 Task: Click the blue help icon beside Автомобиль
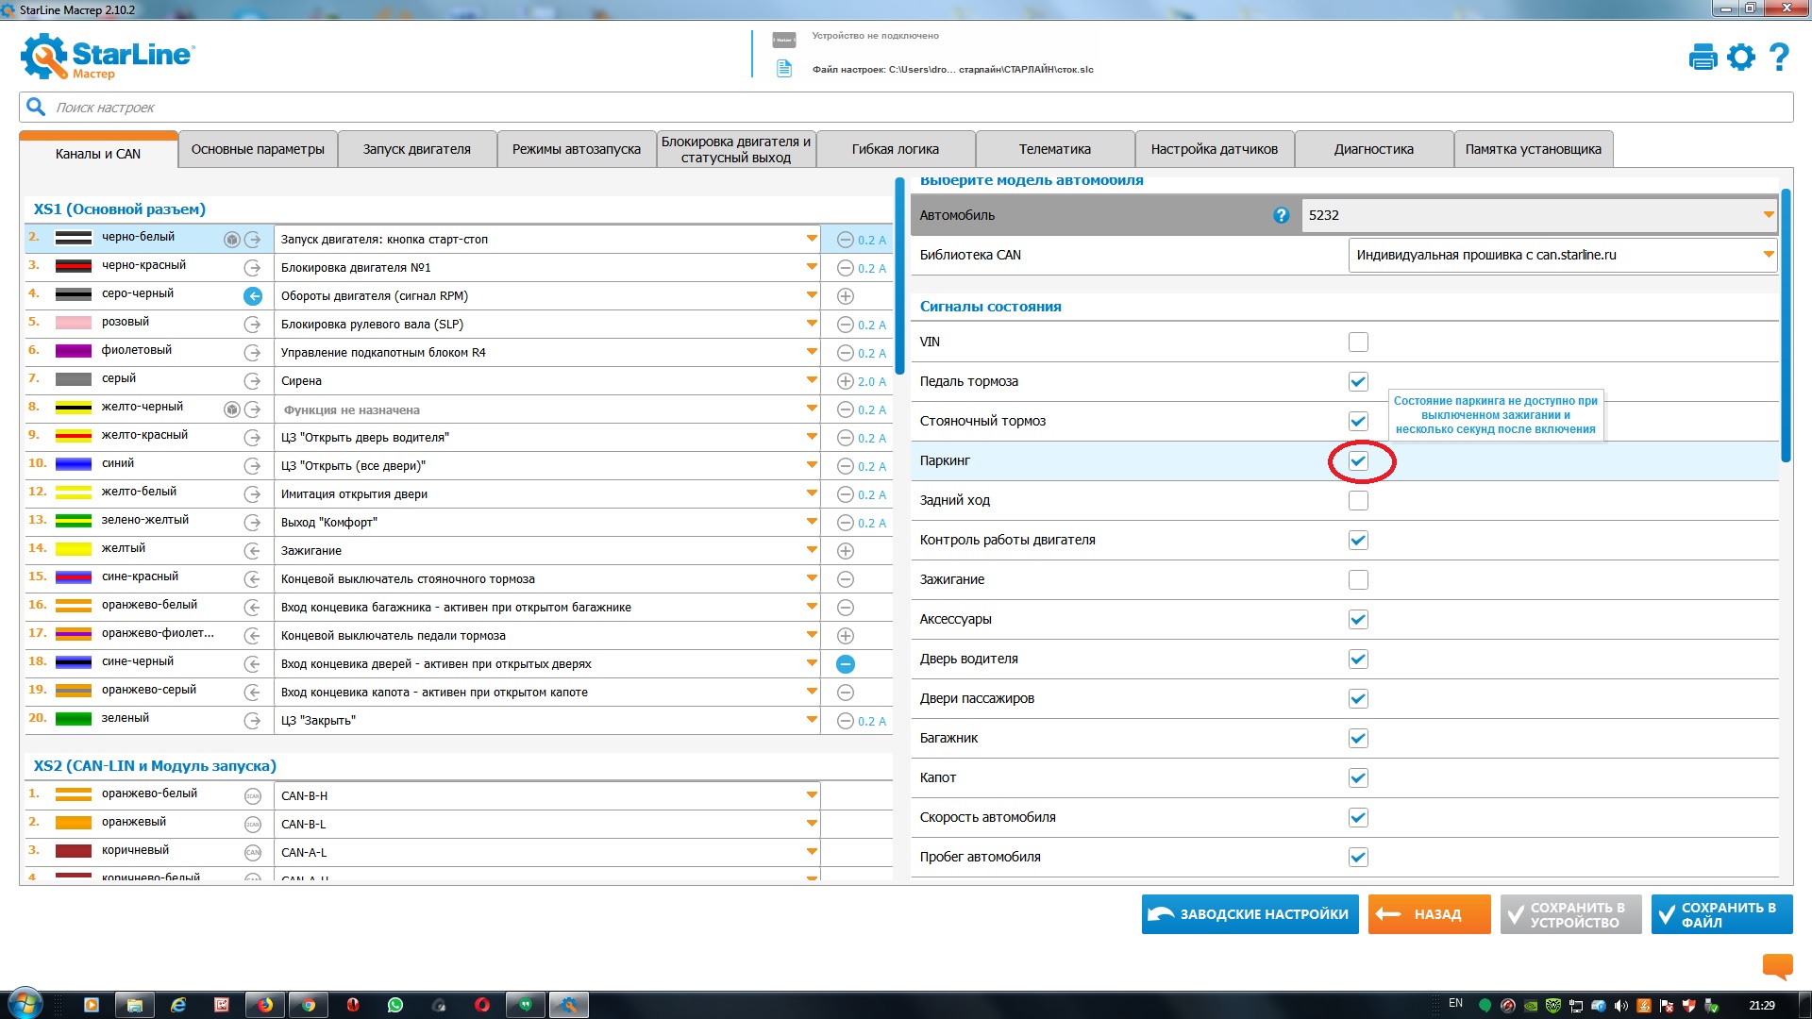click(1281, 215)
